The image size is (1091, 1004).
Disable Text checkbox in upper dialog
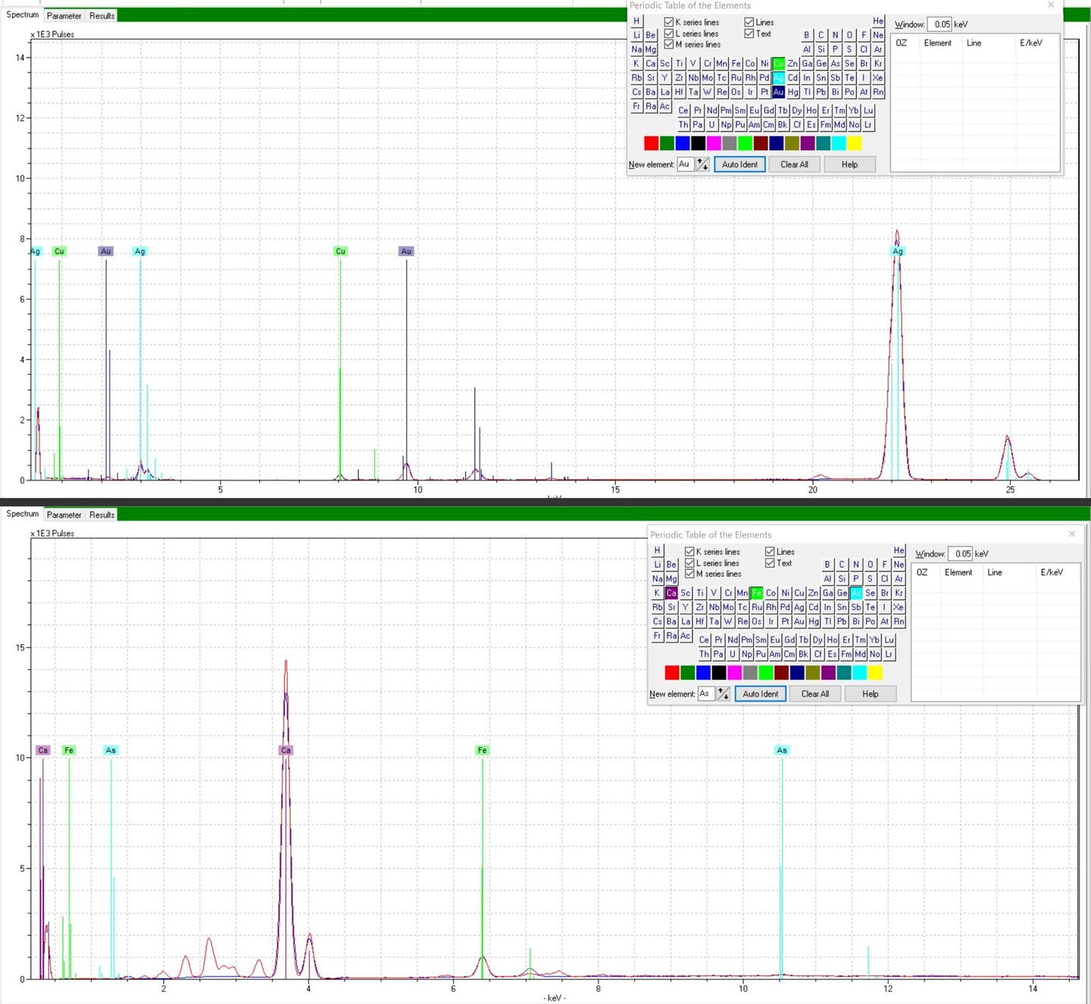749,33
